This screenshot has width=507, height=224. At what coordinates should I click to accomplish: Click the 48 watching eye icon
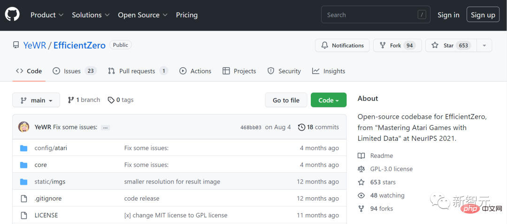coord(361,195)
